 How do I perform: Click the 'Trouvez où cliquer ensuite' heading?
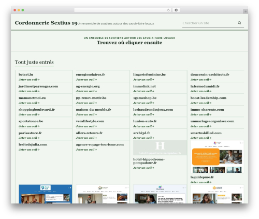coord(129,42)
